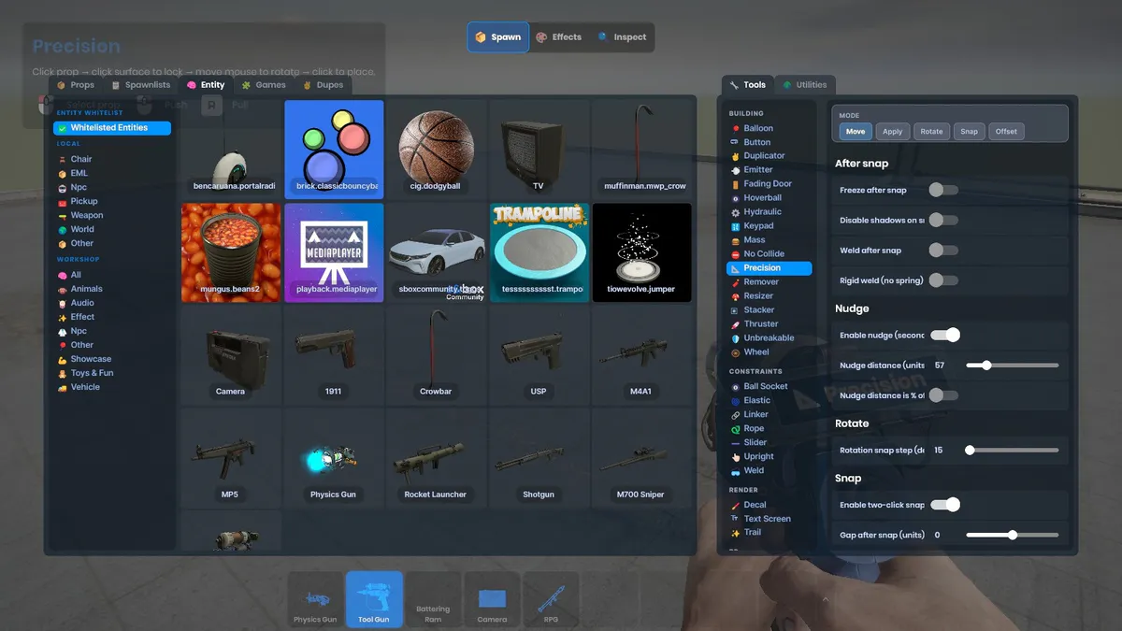
Task: Open the Dupes tab
Action: pos(323,85)
